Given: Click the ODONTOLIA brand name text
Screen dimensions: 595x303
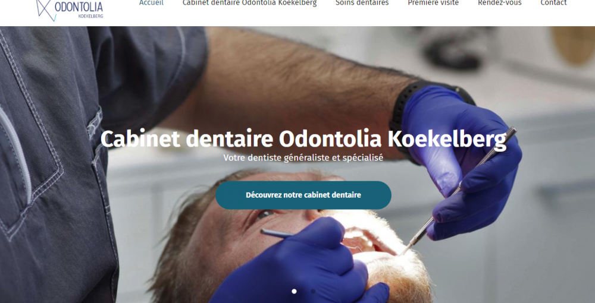Looking at the screenshot, I should pos(79,6).
